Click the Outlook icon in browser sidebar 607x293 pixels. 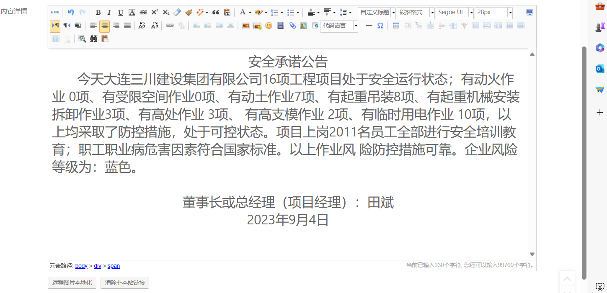600,69
